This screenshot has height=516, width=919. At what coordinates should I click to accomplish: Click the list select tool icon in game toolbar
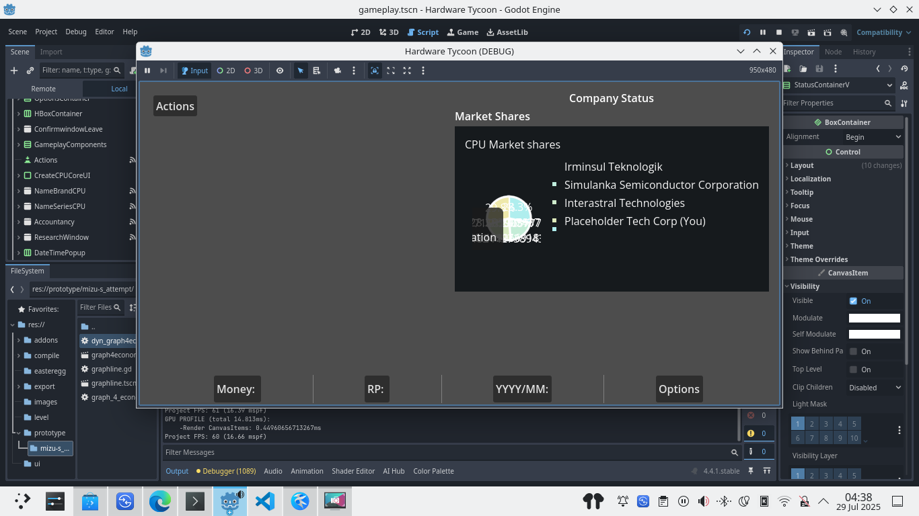pos(316,71)
